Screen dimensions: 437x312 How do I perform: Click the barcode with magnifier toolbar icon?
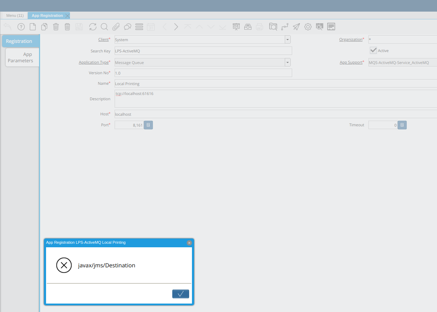coord(320,27)
